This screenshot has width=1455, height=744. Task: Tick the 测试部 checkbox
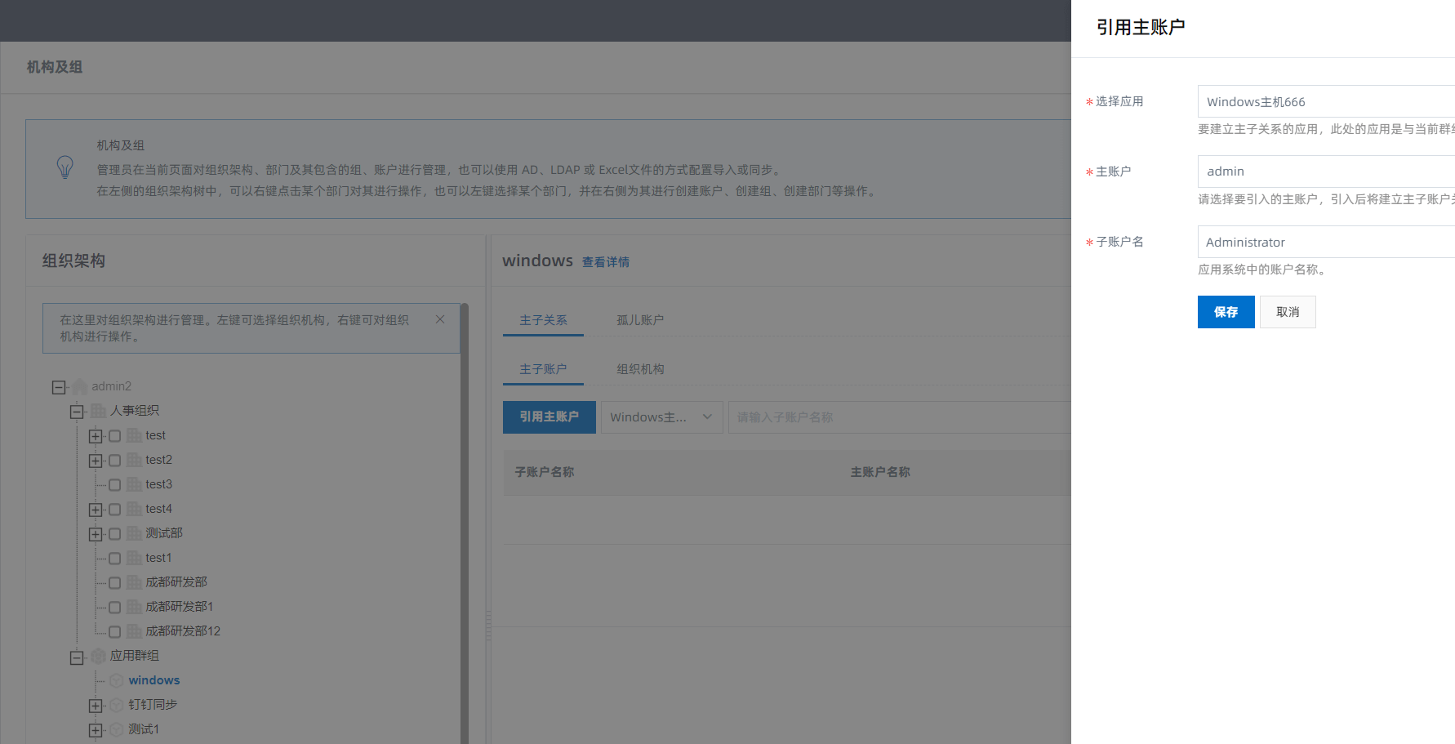coord(115,534)
